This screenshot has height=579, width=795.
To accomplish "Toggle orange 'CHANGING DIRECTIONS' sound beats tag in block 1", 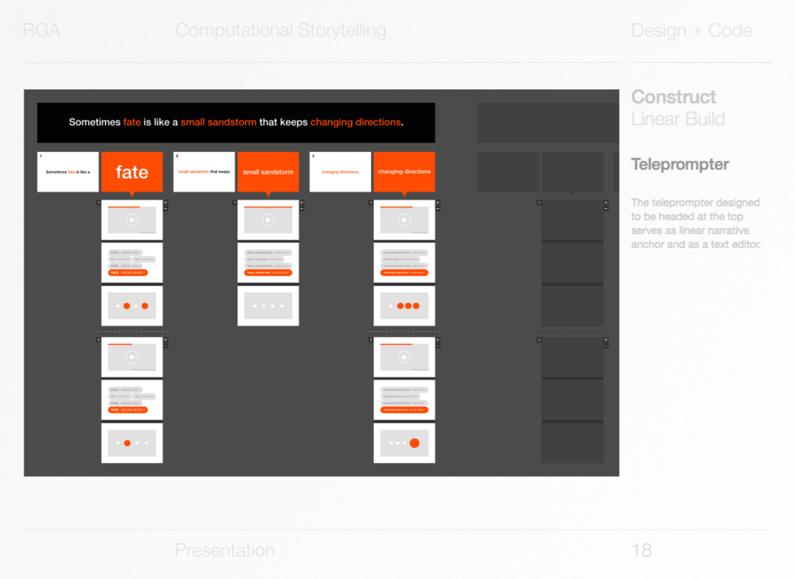I will pos(404,273).
